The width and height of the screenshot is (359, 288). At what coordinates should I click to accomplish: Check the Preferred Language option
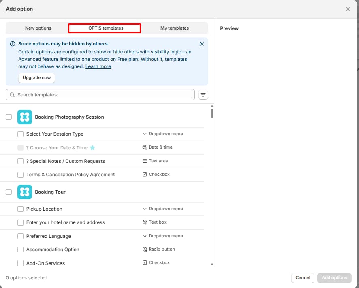coord(20,236)
